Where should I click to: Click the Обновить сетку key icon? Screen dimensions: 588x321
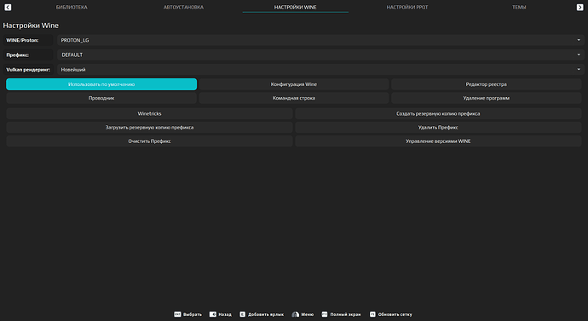(372, 314)
